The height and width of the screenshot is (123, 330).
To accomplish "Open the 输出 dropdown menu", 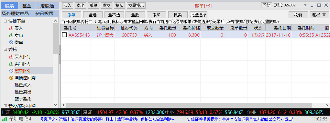I will (319, 15).
